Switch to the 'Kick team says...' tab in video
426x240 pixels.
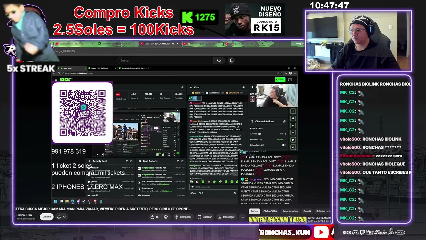point(69,68)
